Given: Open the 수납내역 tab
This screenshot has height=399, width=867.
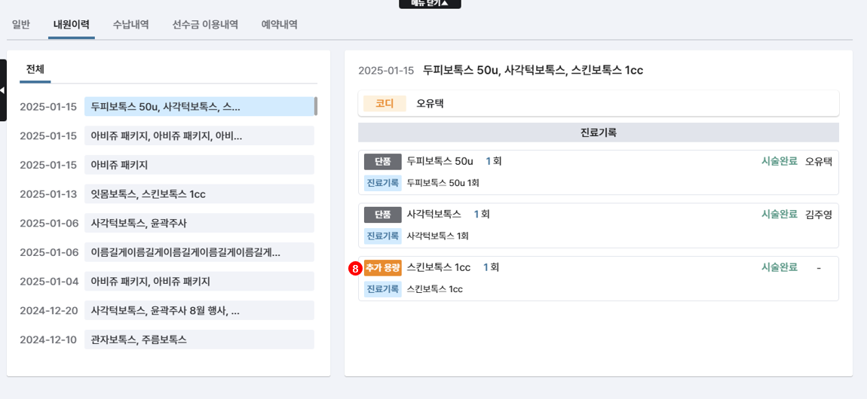Looking at the screenshot, I should click(x=131, y=24).
